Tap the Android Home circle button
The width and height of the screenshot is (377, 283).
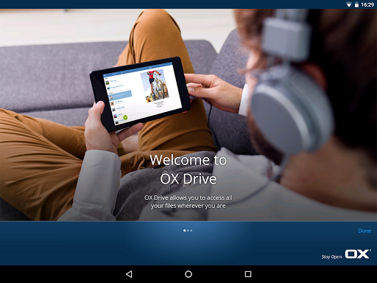[x=188, y=274]
